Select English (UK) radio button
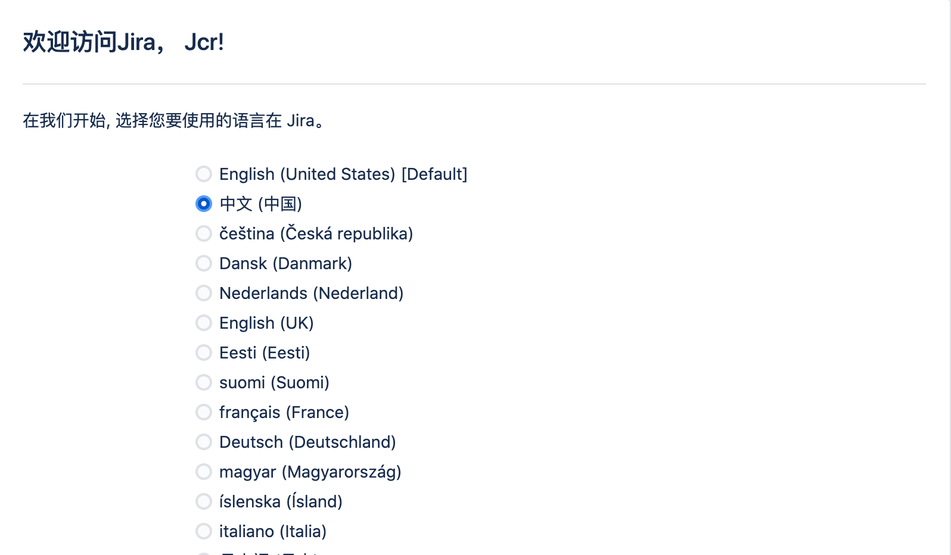This screenshot has width=951, height=555. coord(204,323)
